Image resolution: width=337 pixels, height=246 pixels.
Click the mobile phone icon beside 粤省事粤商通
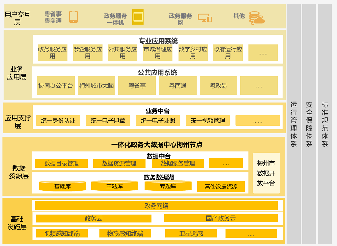point(74,17)
